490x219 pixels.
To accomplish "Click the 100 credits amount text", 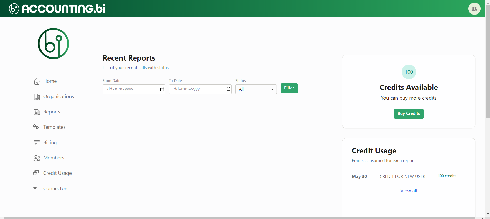I will pos(447,176).
